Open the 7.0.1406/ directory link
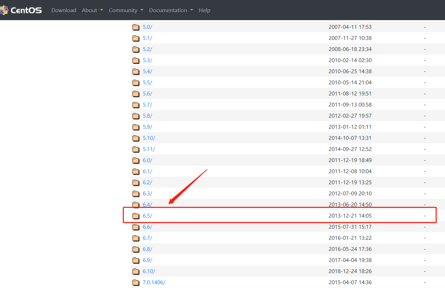This screenshot has height=288, width=445. point(154,282)
